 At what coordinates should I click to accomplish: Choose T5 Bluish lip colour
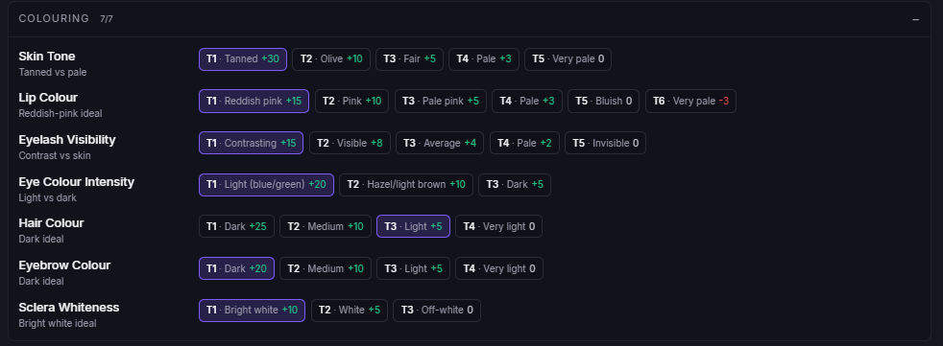click(603, 101)
